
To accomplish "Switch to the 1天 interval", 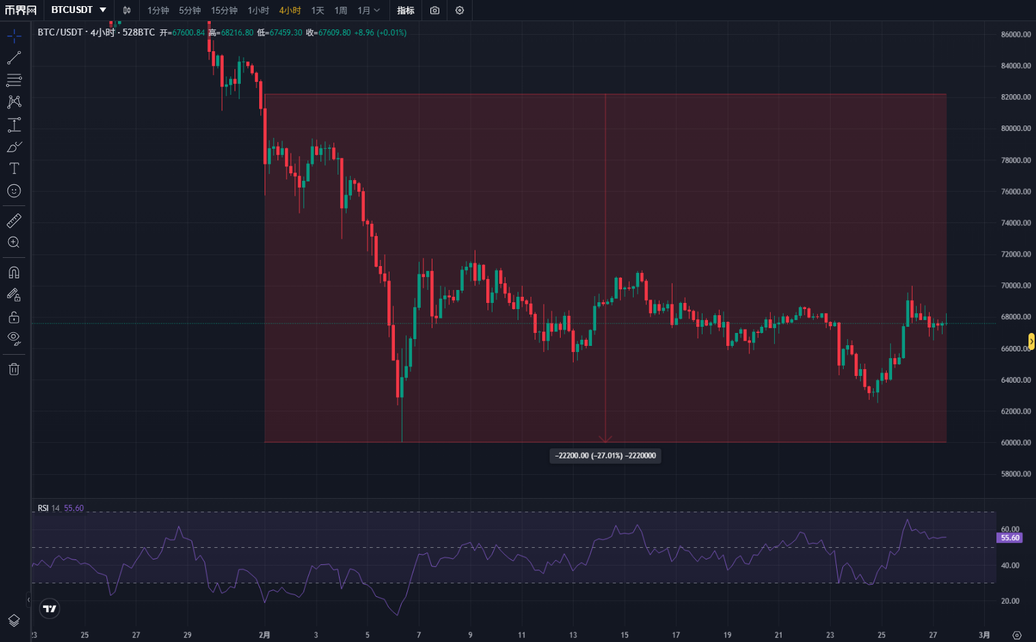I will pos(318,10).
